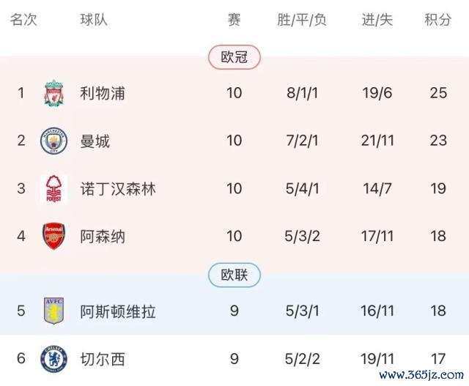Viewport: 469px width, 386px height.
Task: Open team 曼城 details
Action: (95, 141)
